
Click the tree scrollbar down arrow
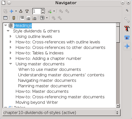[118, 106]
